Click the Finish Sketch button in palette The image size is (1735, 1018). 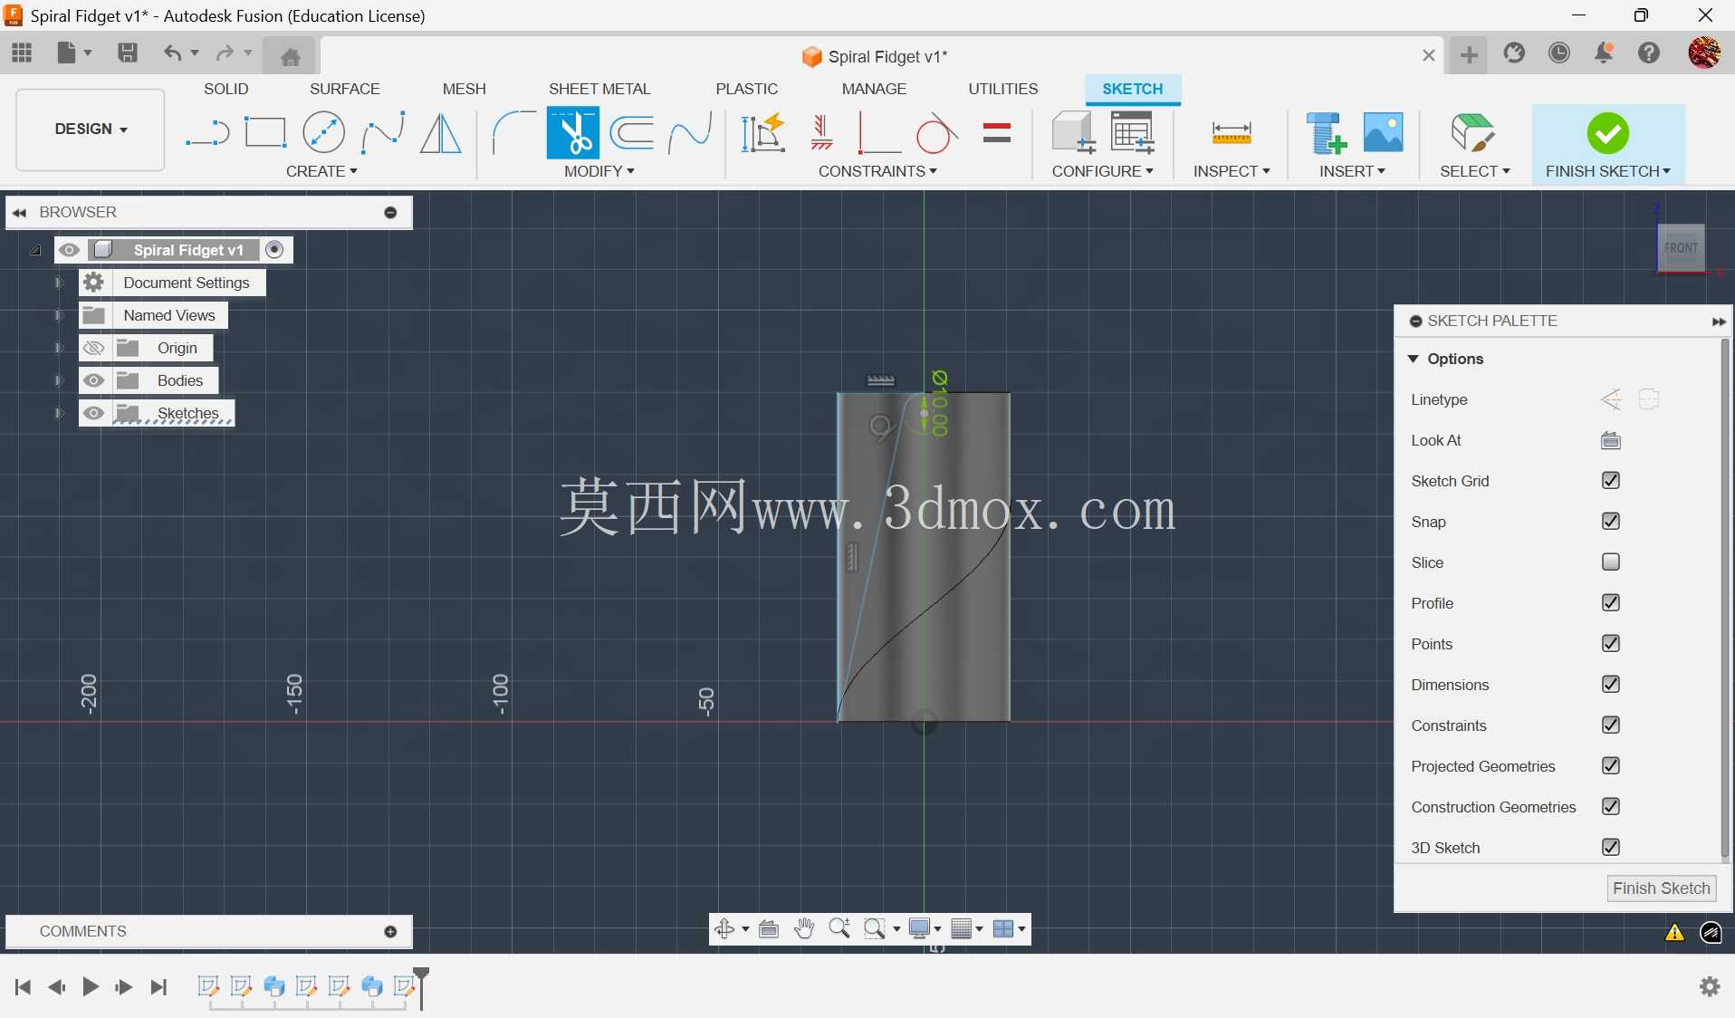(x=1661, y=888)
